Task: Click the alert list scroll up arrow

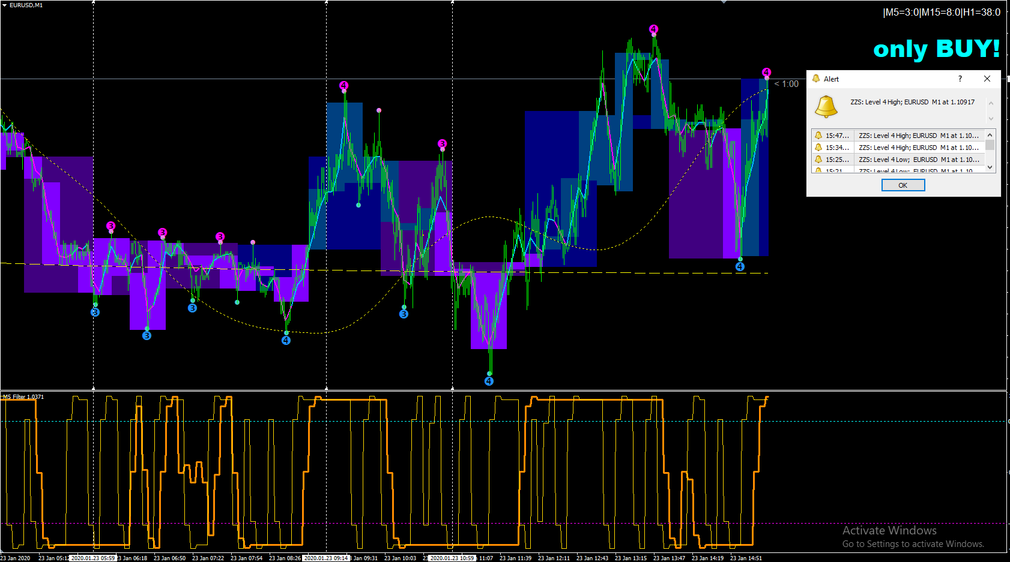Action: pyautogui.click(x=990, y=135)
